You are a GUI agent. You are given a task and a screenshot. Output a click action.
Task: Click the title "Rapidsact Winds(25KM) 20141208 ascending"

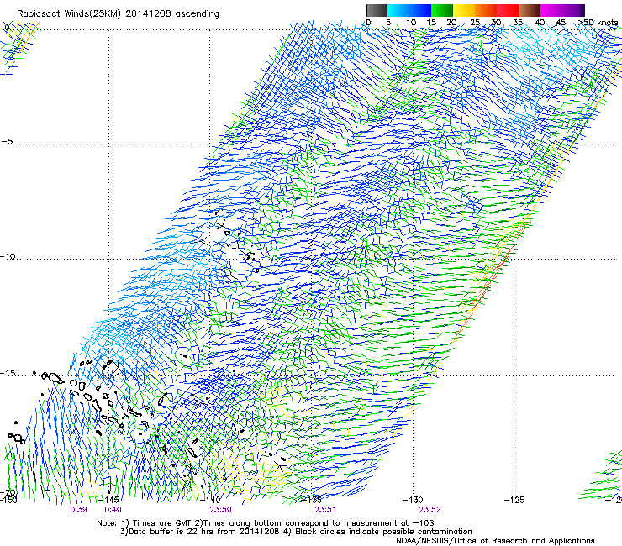pos(118,14)
